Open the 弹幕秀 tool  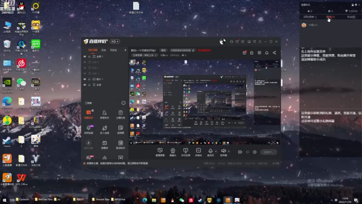pyautogui.click(x=105, y=145)
